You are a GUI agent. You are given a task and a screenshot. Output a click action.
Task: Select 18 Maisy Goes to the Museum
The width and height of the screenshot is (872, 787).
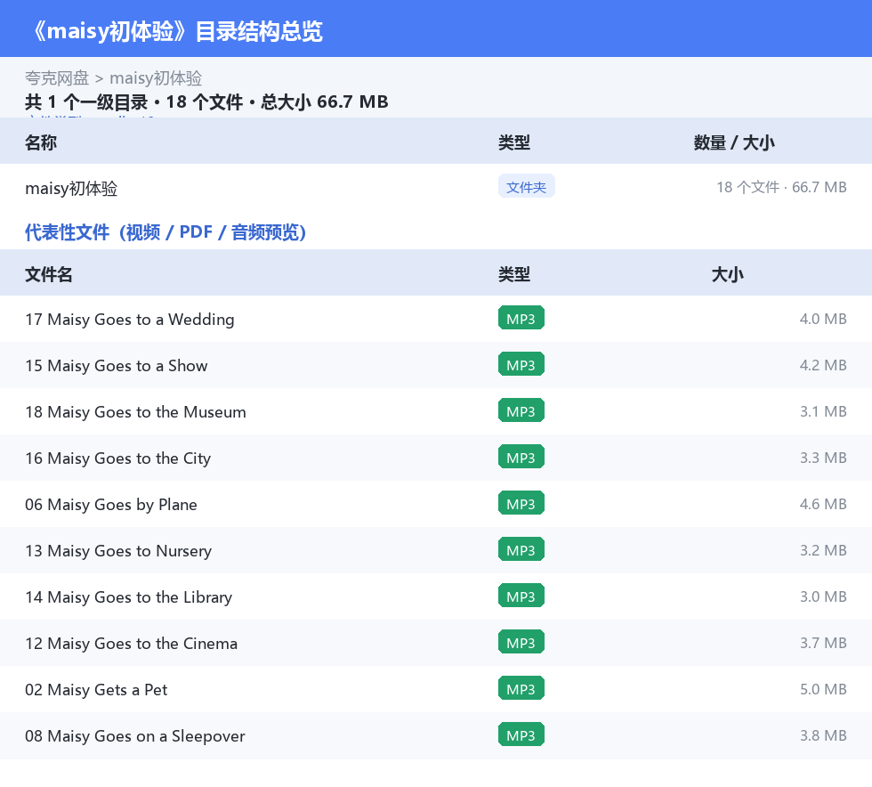[135, 412]
